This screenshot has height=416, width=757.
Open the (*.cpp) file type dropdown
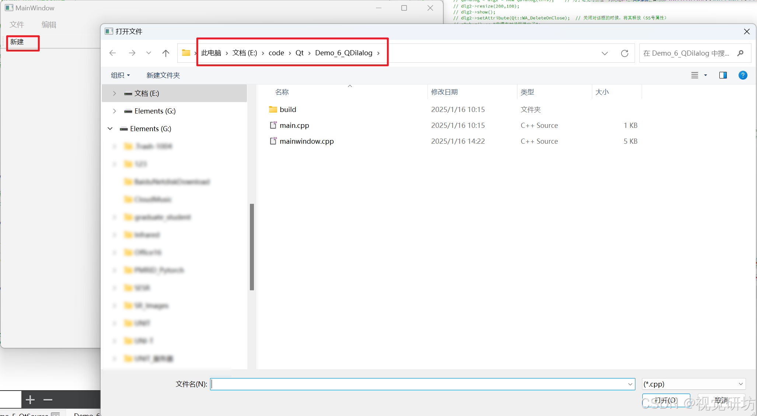click(694, 384)
